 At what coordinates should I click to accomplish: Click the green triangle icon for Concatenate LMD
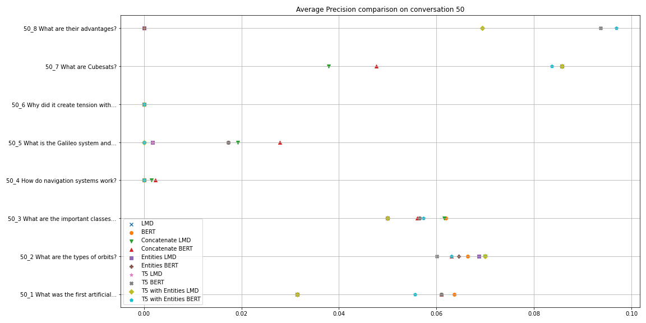click(x=131, y=241)
